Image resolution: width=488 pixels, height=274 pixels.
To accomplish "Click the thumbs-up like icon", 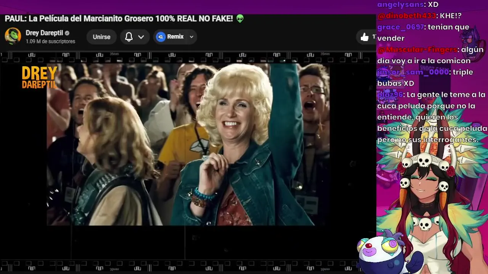I will coord(364,37).
